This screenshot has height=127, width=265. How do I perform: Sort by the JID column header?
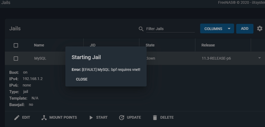(93, 45)
